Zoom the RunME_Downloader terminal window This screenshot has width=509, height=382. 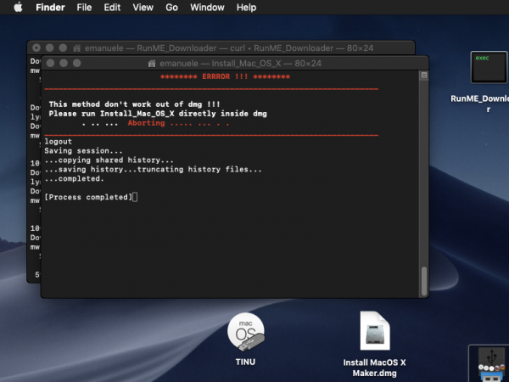tap(63, 48)
